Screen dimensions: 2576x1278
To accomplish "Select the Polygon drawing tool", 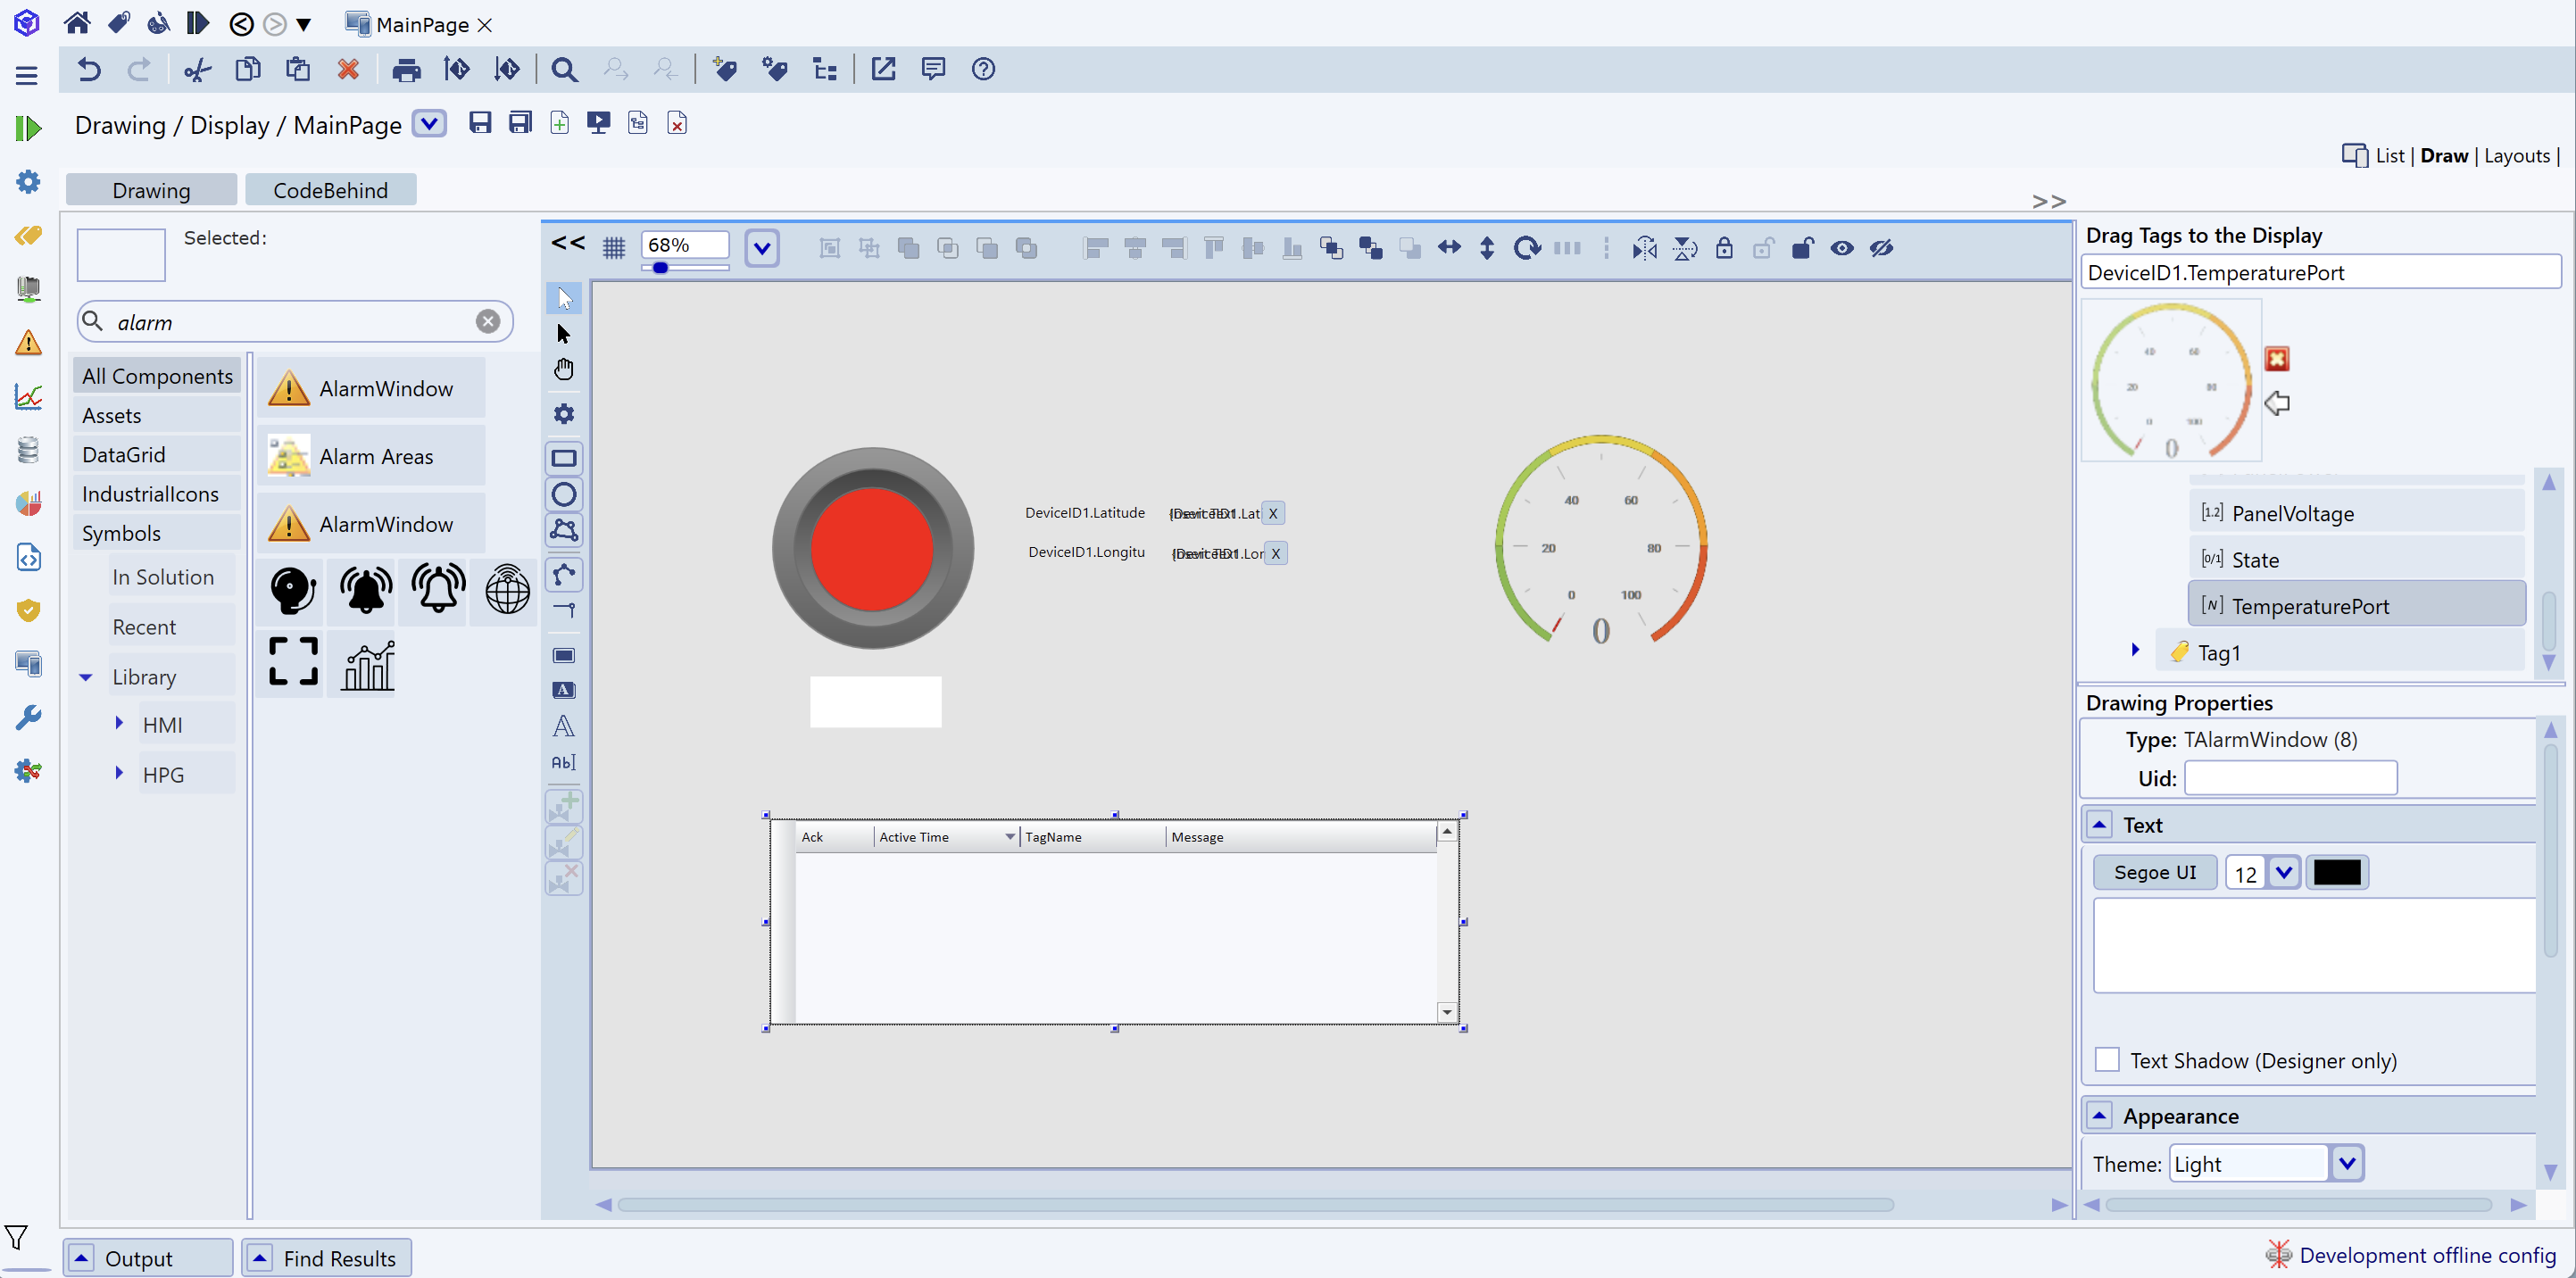I will point(564,530).
